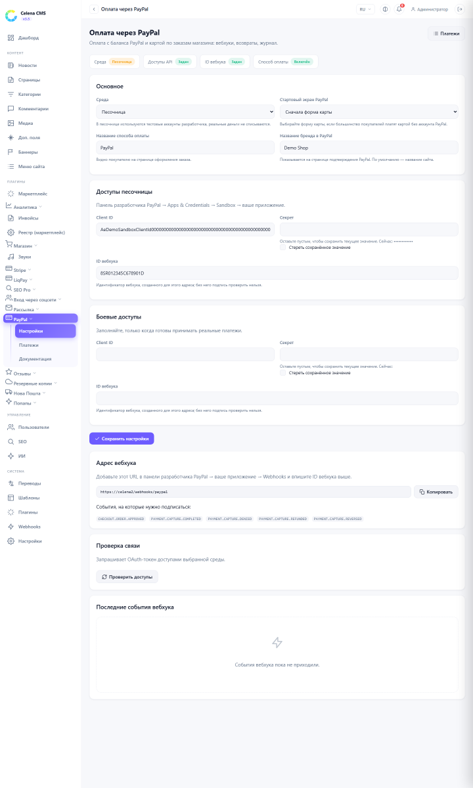Click Копировать webhook URL button
Screen dimensions: 473x788
(x=436, y=491)
